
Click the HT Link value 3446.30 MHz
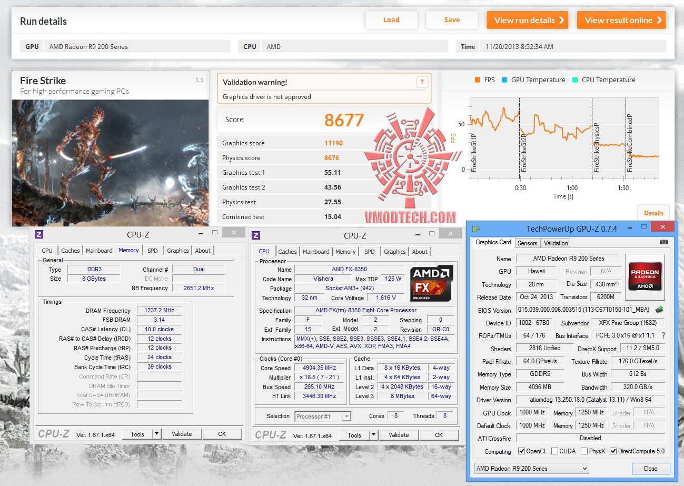pos(318,396)
